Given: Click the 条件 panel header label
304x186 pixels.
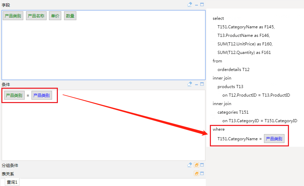Looking at the screenshot, I should pos(6,85).
